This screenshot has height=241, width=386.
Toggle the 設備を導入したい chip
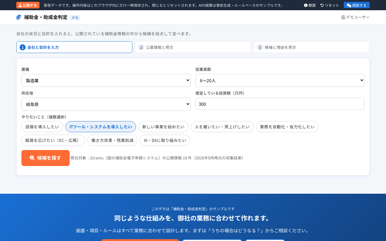(42, 127)
